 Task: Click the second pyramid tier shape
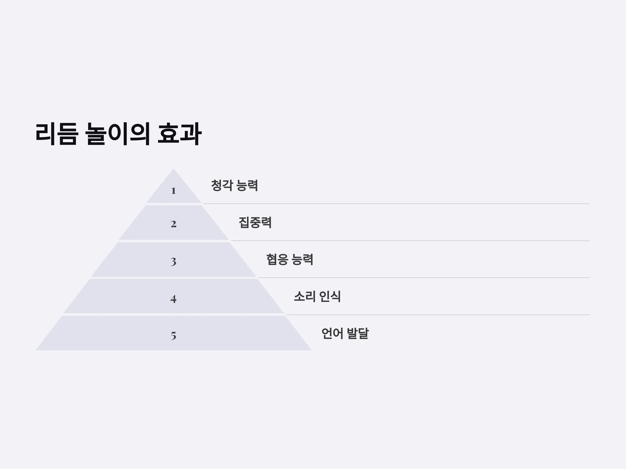173,223
